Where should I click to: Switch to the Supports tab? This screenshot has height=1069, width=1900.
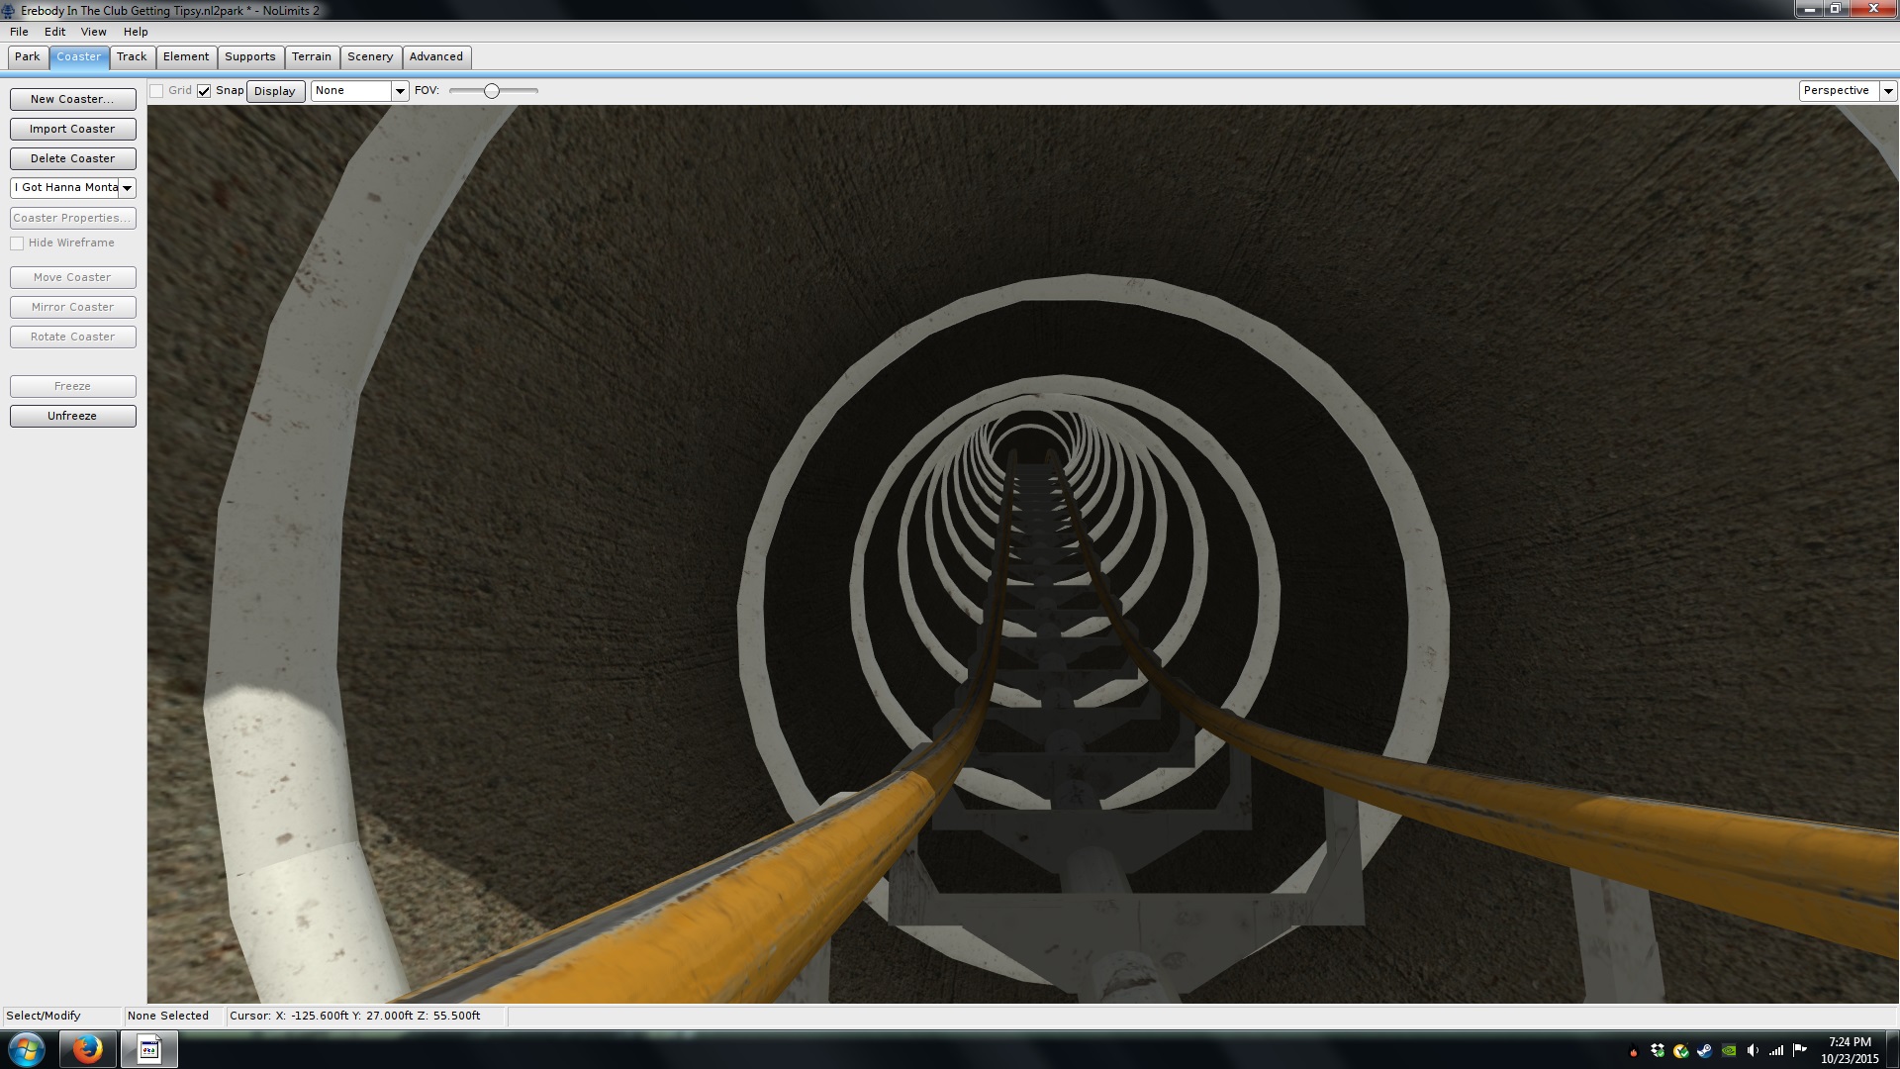coord(249,56)
